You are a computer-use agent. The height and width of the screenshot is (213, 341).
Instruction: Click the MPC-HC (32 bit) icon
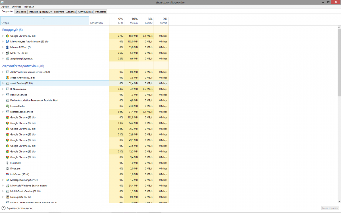(x=7, y=53)
